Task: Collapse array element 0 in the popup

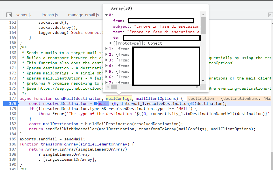Action: [x=107, y=15]
